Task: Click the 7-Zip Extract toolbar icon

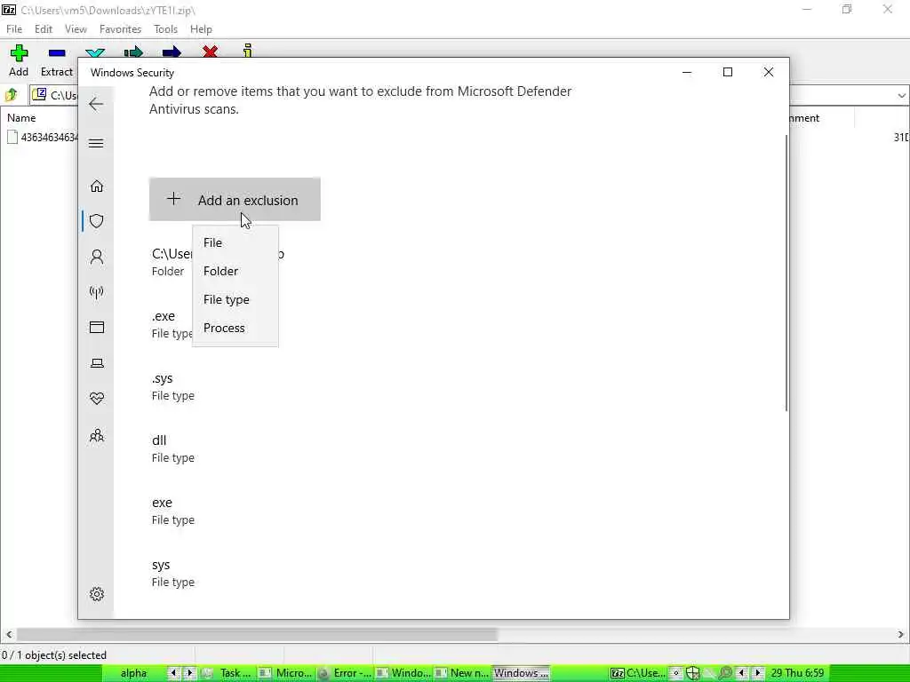Action: click(x=57, y=53)
